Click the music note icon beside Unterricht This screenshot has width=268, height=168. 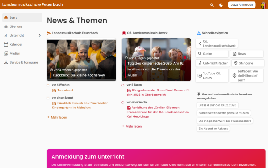(6, 35)
